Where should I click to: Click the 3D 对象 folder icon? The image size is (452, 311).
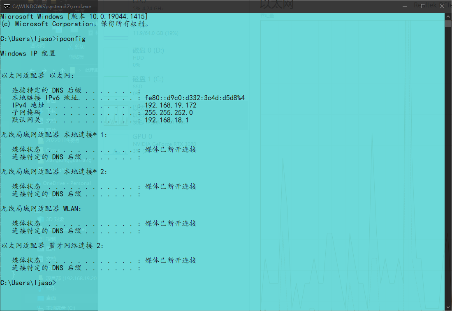click(x=40, y=219)
